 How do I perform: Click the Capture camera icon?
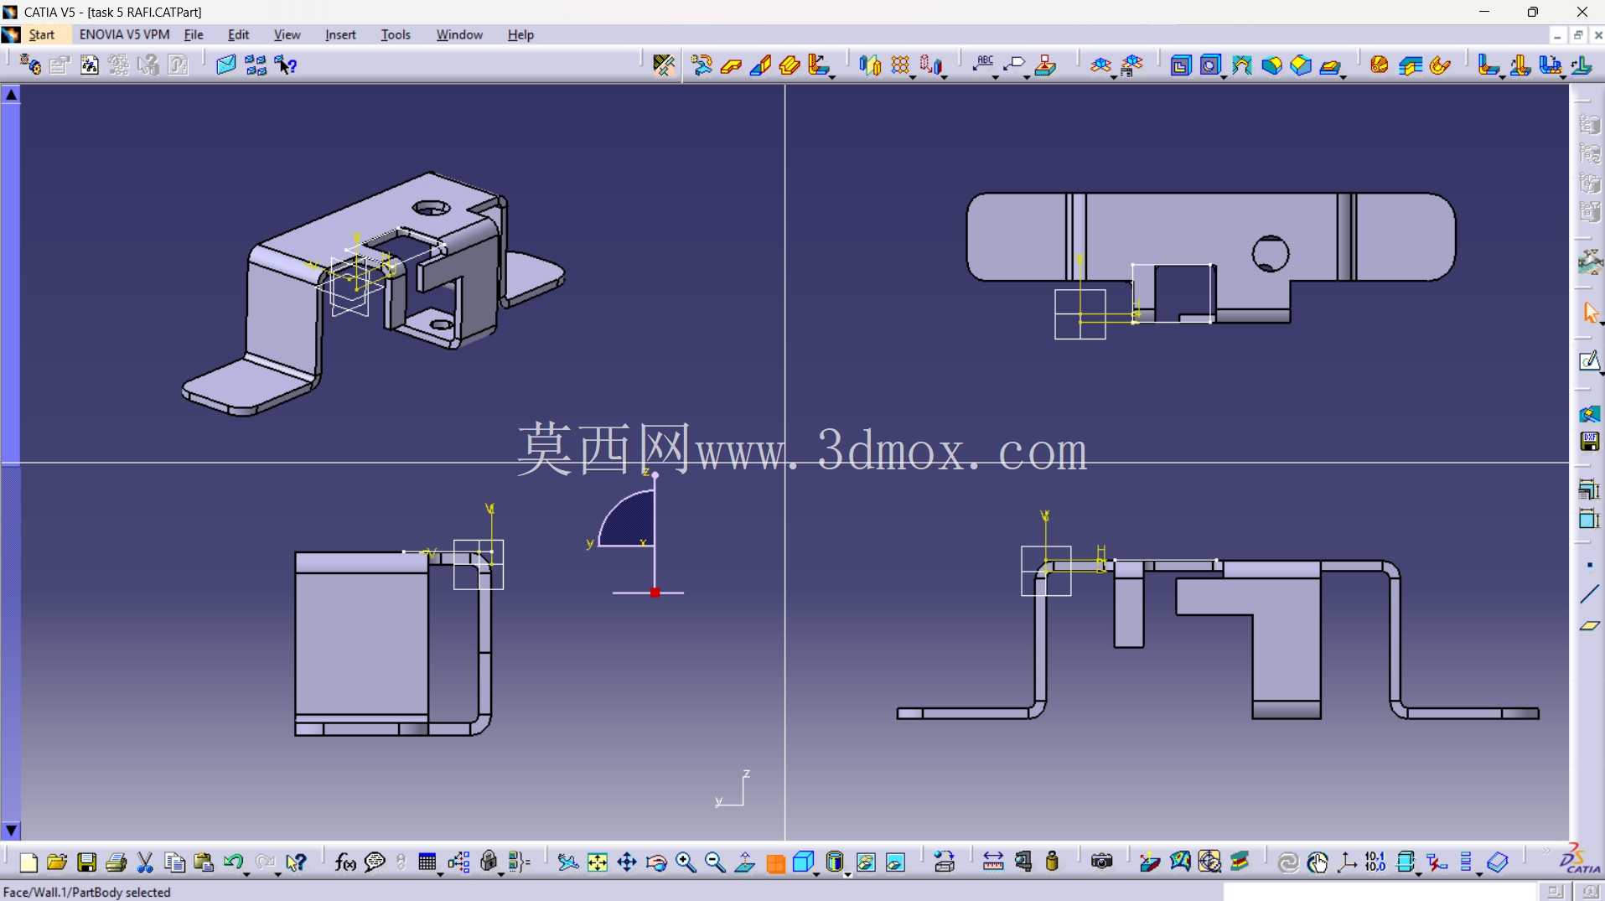(x=1102, y=862)
